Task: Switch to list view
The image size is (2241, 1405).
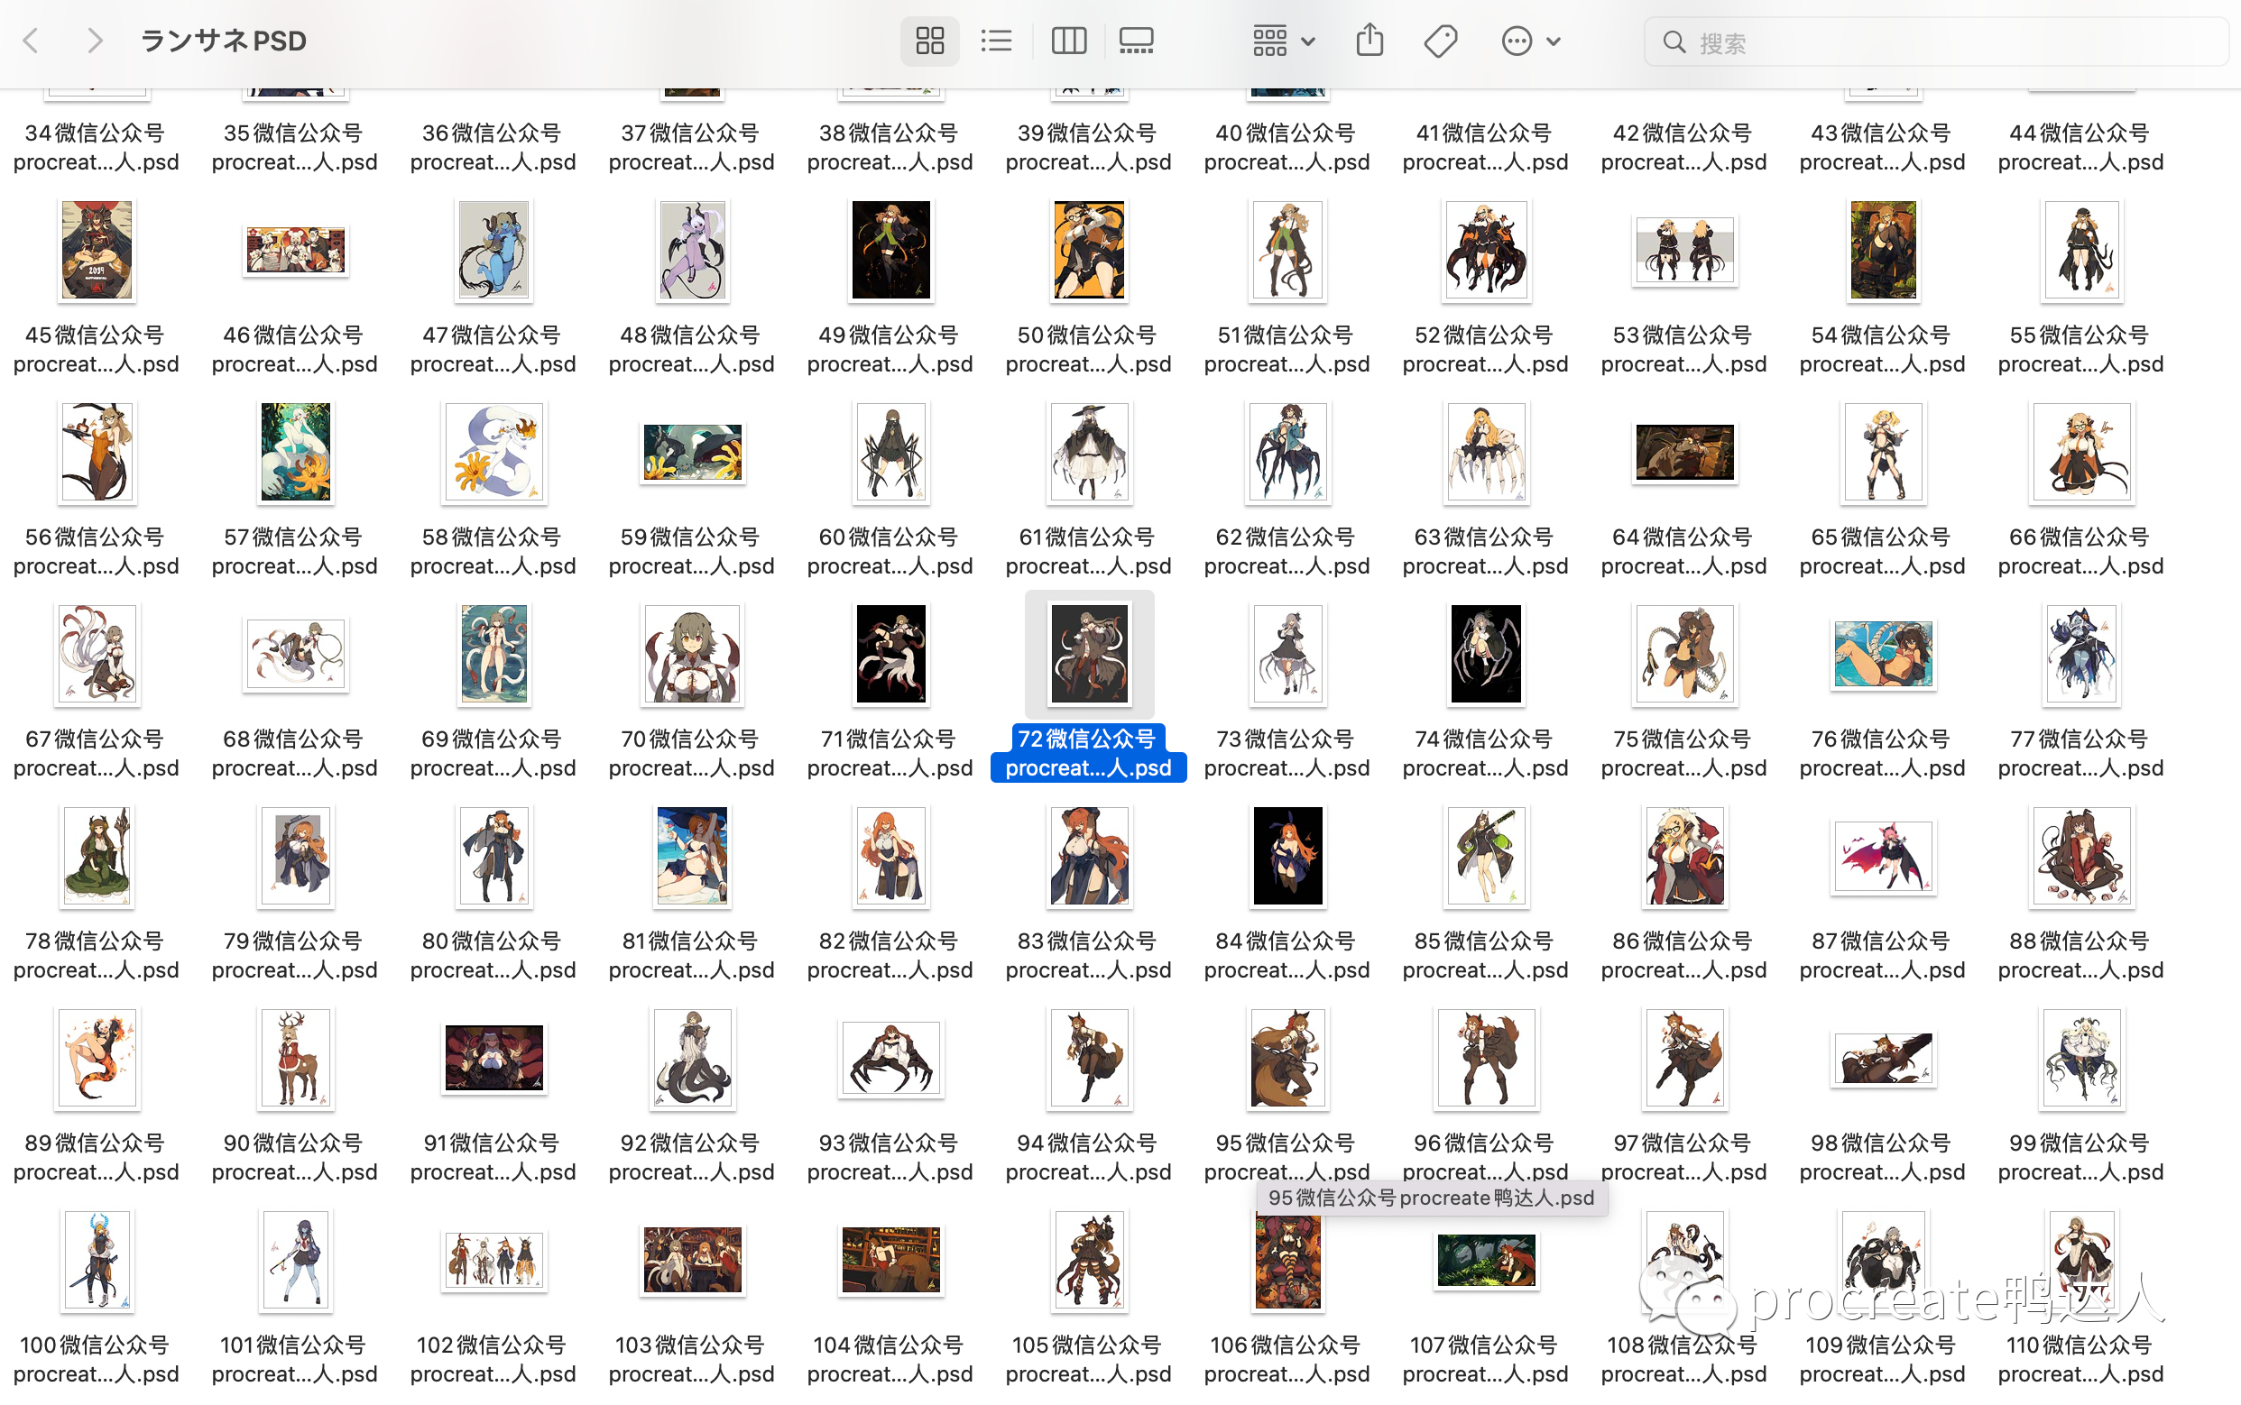Action: (x=995, y=41)
